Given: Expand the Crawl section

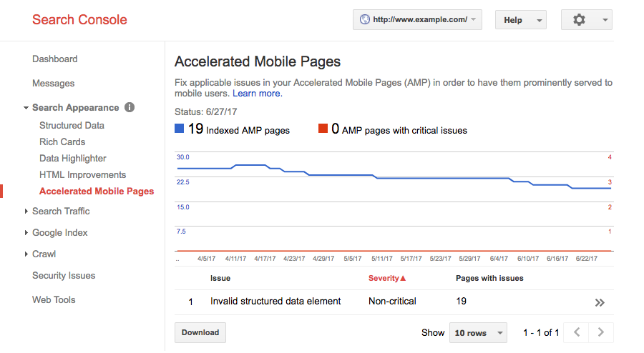Looking at the screenshot, I should (26, 254).
